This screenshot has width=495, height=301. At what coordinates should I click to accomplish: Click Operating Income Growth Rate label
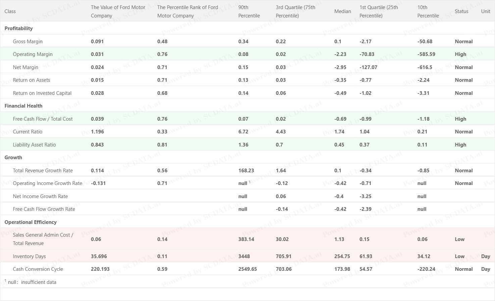click(47, 183)
